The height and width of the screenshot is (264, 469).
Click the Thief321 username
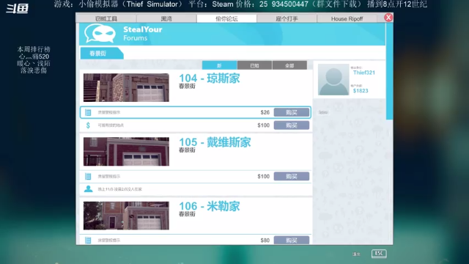coord(364,73)
